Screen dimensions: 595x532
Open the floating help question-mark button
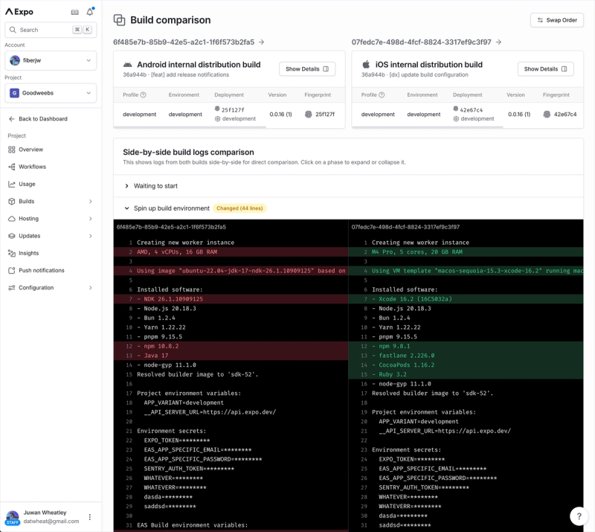pos(579,516)
